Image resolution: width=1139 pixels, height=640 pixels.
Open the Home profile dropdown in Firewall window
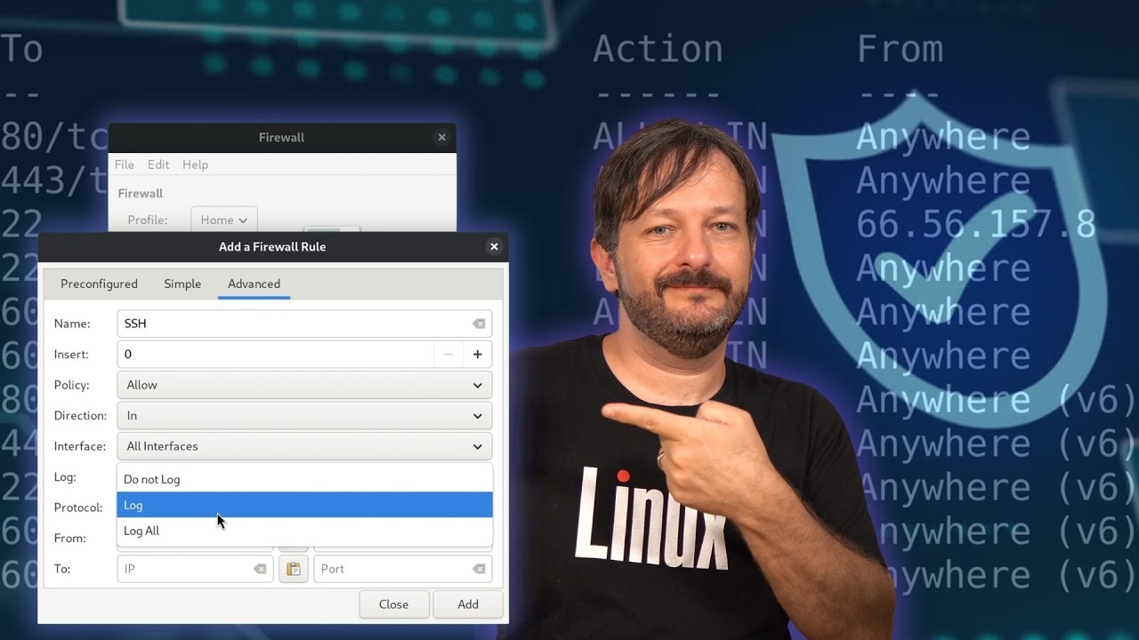[x=224, y=220]
